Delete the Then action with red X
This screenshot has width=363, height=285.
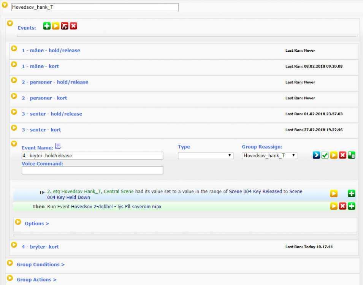click(x=342, y=206)
